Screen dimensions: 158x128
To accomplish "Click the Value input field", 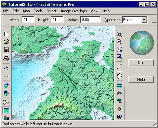I will coord(90,19).
